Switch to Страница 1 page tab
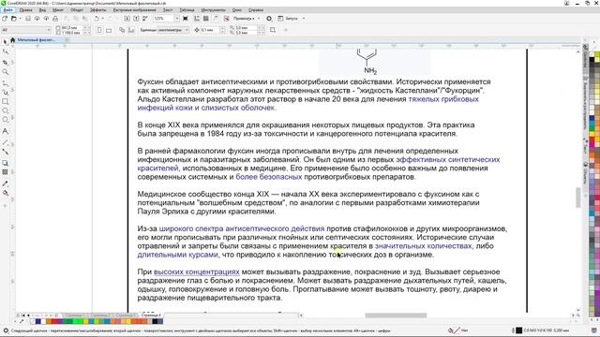Image resolution: width=600 pixels, height=337 pixels. (75, 315)
